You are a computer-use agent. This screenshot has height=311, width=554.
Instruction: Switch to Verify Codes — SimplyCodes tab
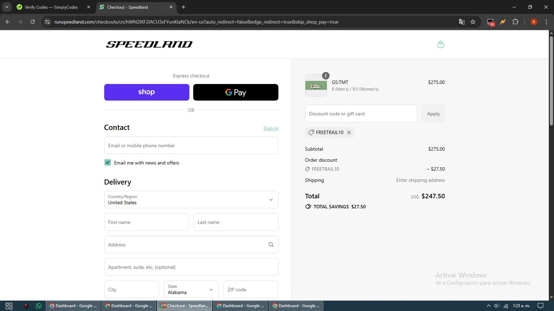(51, 7)
